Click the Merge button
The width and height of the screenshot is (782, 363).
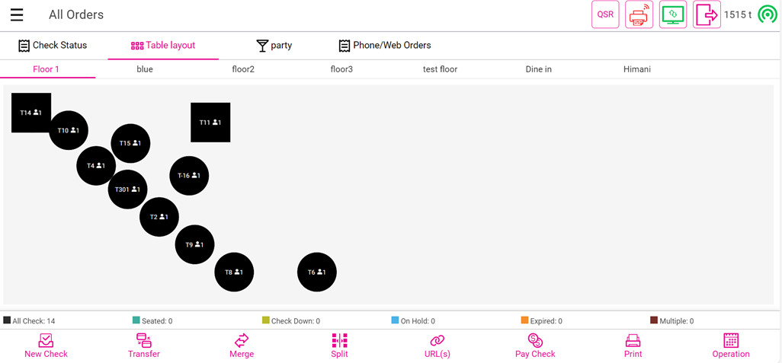[x=242, y=345]
